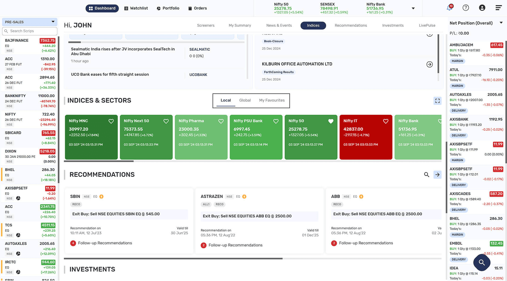This screenshot has height=281, width=507.
Task: Open Sealmatic India news headline
Action: point(123,51)
